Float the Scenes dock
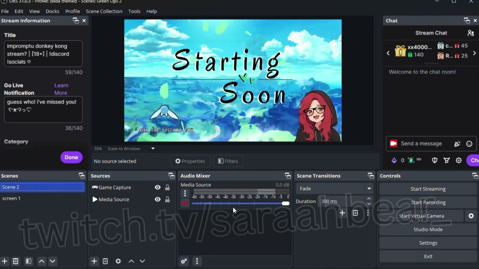The image size is (479, 269). click(x=82, y=176)
